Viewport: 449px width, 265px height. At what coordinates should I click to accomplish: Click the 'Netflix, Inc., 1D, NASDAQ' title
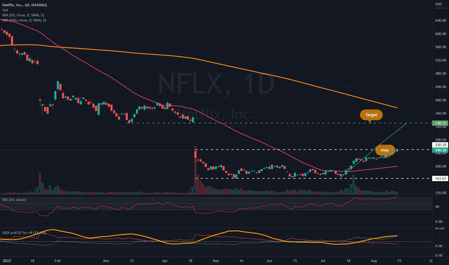[25, 5]
